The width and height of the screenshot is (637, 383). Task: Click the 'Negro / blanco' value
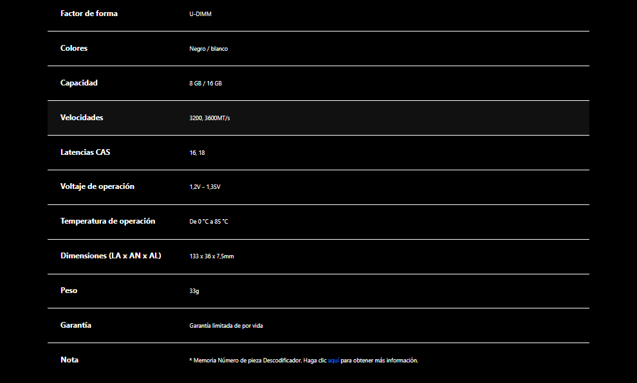coord(208,49)
